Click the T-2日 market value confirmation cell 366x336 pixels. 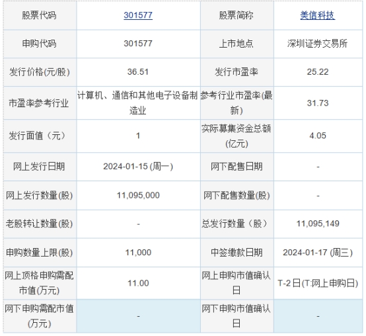point(318,283)
